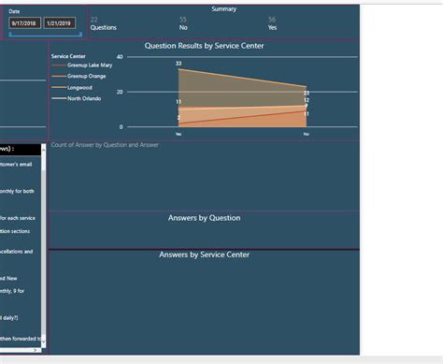Select North Orlando legend entry
This screenshot has height=364, width=443.
(x=77, y=98)
